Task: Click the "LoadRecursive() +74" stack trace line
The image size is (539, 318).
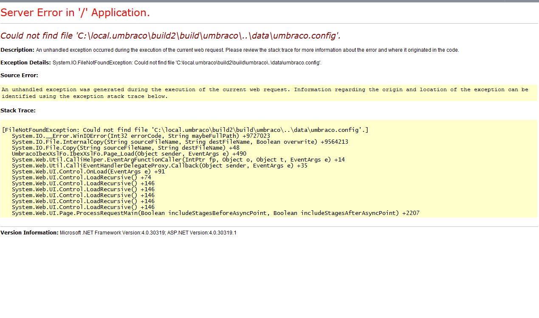Action: 82,177
